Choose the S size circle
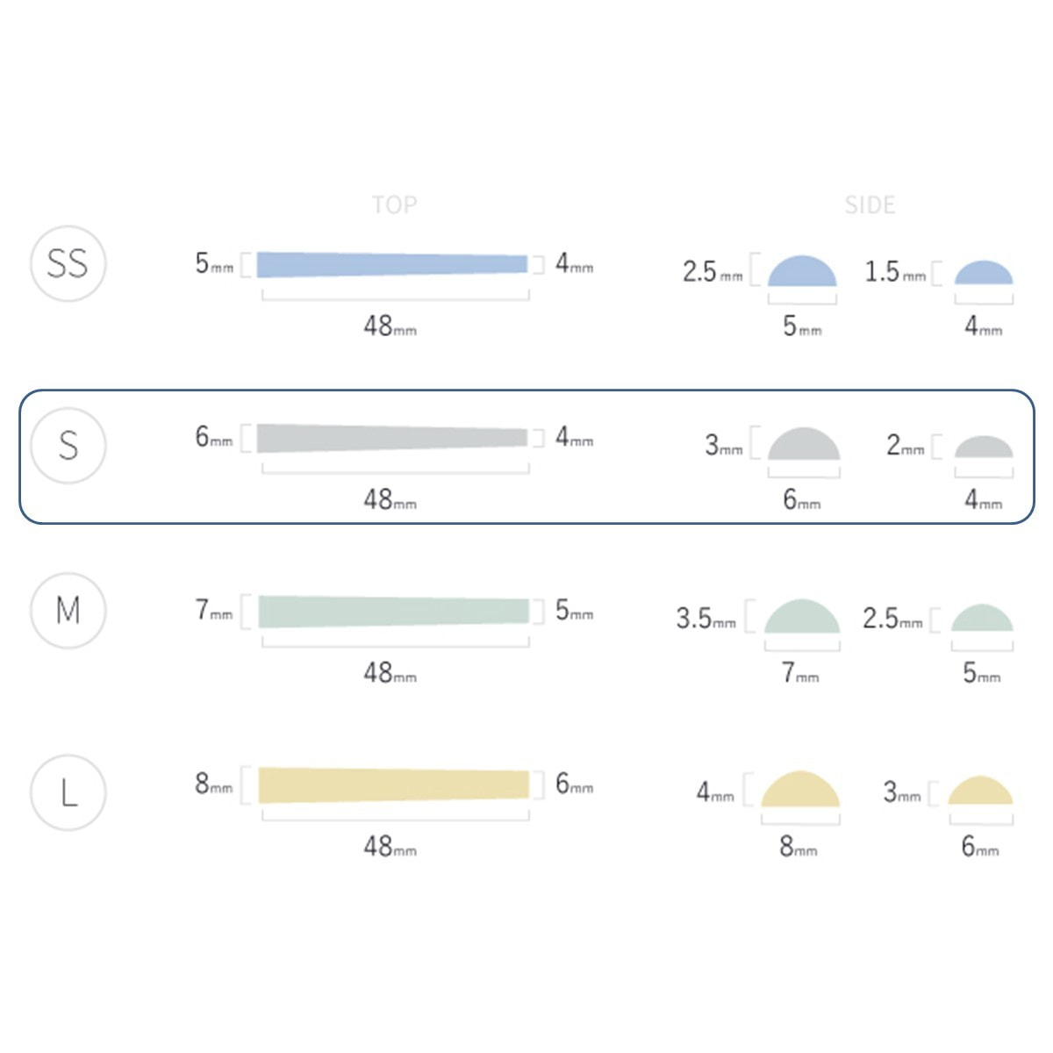Image resolution: width=1053 pixels, height=1053 pixels. [x=68, y=446]
